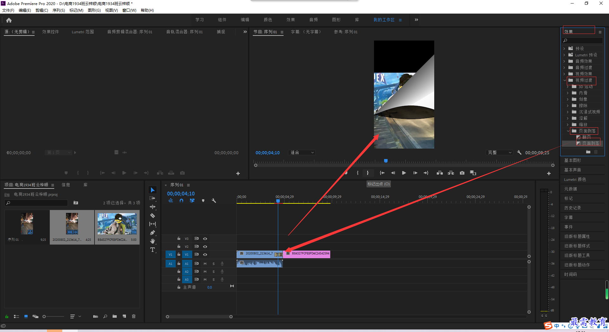The width and height of the screenshot is (609, 332).
Task: Click Export Frame camera icon
Action: 462,173
